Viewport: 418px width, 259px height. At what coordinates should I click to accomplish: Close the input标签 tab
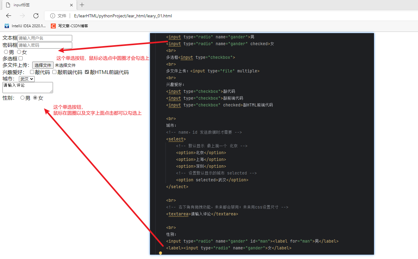(71, 5)
